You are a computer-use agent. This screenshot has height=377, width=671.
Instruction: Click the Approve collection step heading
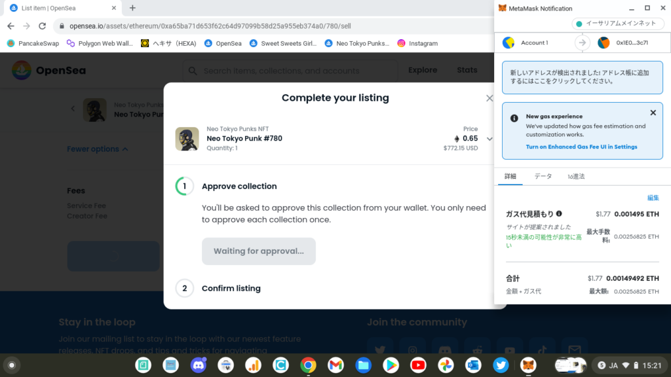(239, 187)
